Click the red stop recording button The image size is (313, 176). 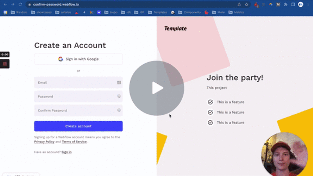coord(5,64)
